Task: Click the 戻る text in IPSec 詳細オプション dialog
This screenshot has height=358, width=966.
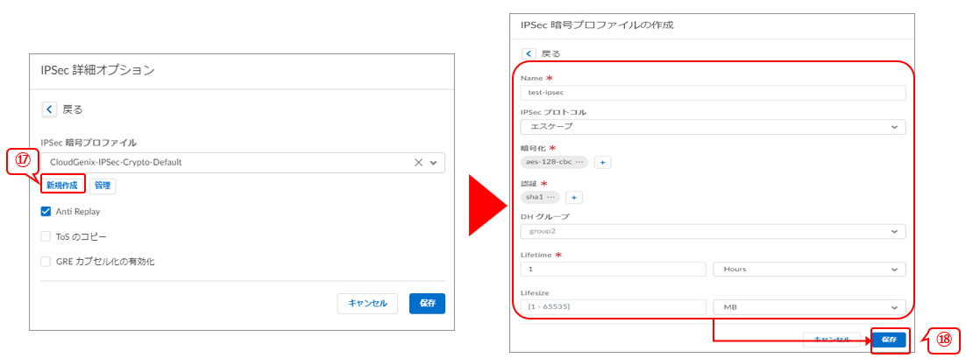Action: pyautogui.click(x=73, y=110)
